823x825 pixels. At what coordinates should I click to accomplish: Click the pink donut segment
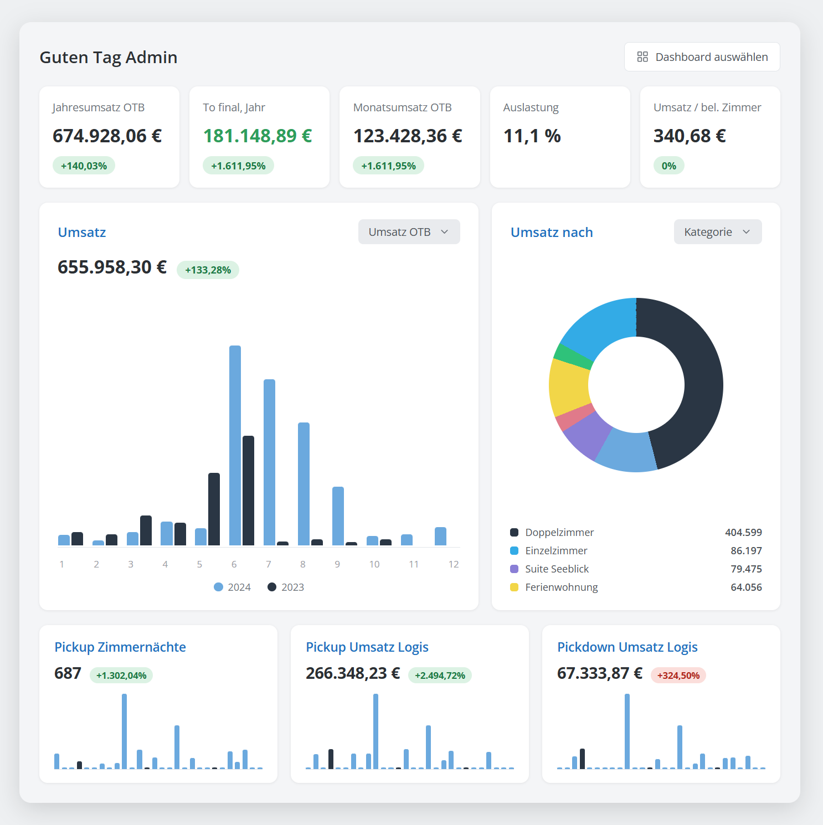575,417
